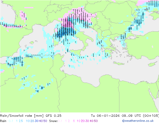This screenshot has width=159, height=123.
Task: Select the Snow legend 50 value
Action: 96,121
